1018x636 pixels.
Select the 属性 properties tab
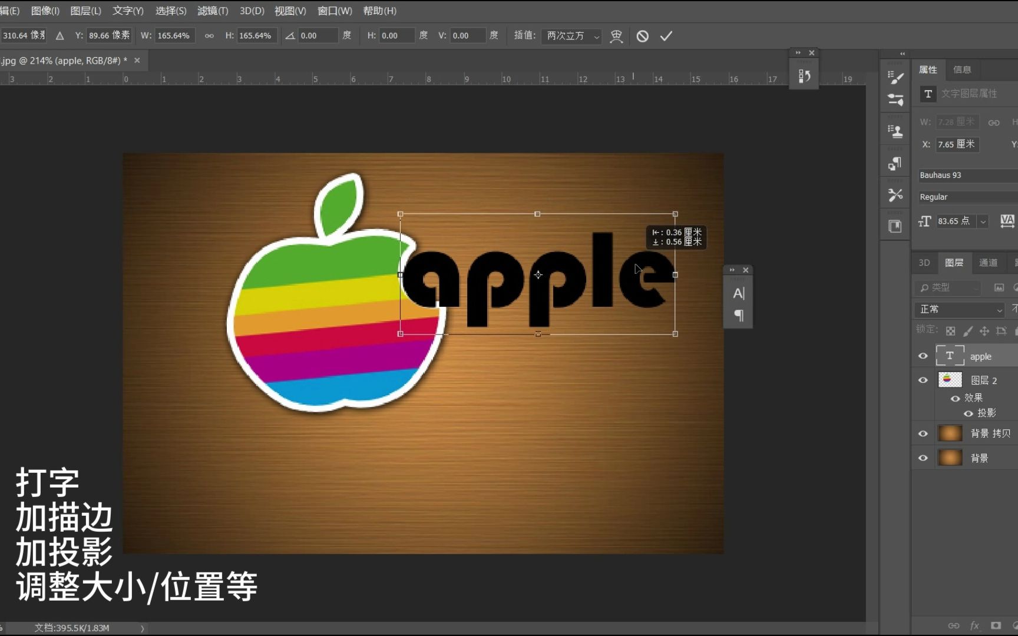click(928, 69)
